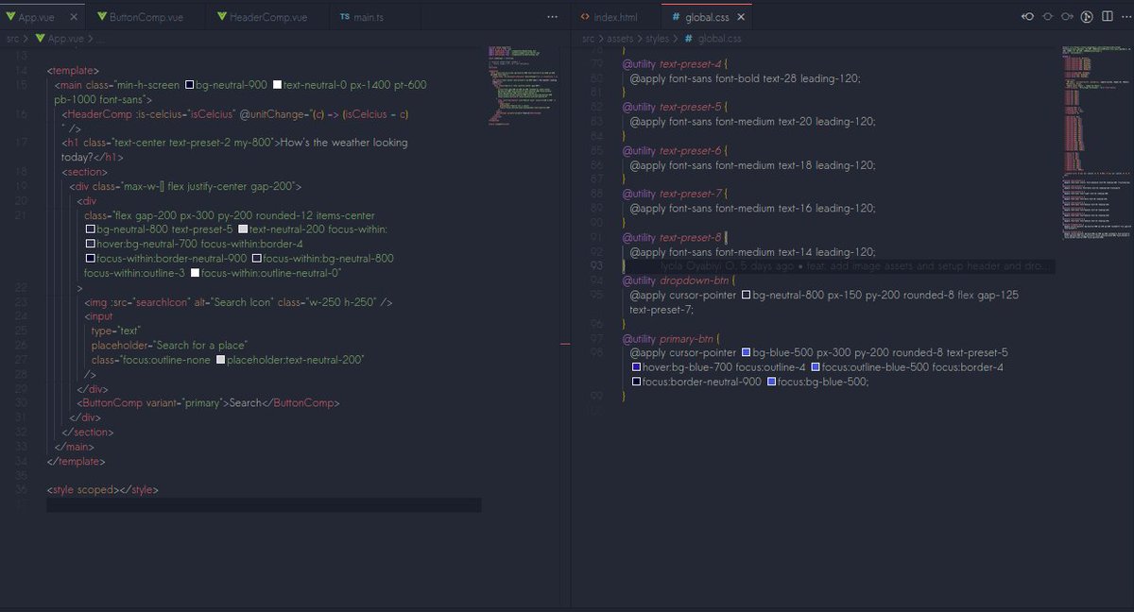Click '@apply font-sans font-bold text-28' line
This screenshot has height=612, width=1134.
[745, 78]
